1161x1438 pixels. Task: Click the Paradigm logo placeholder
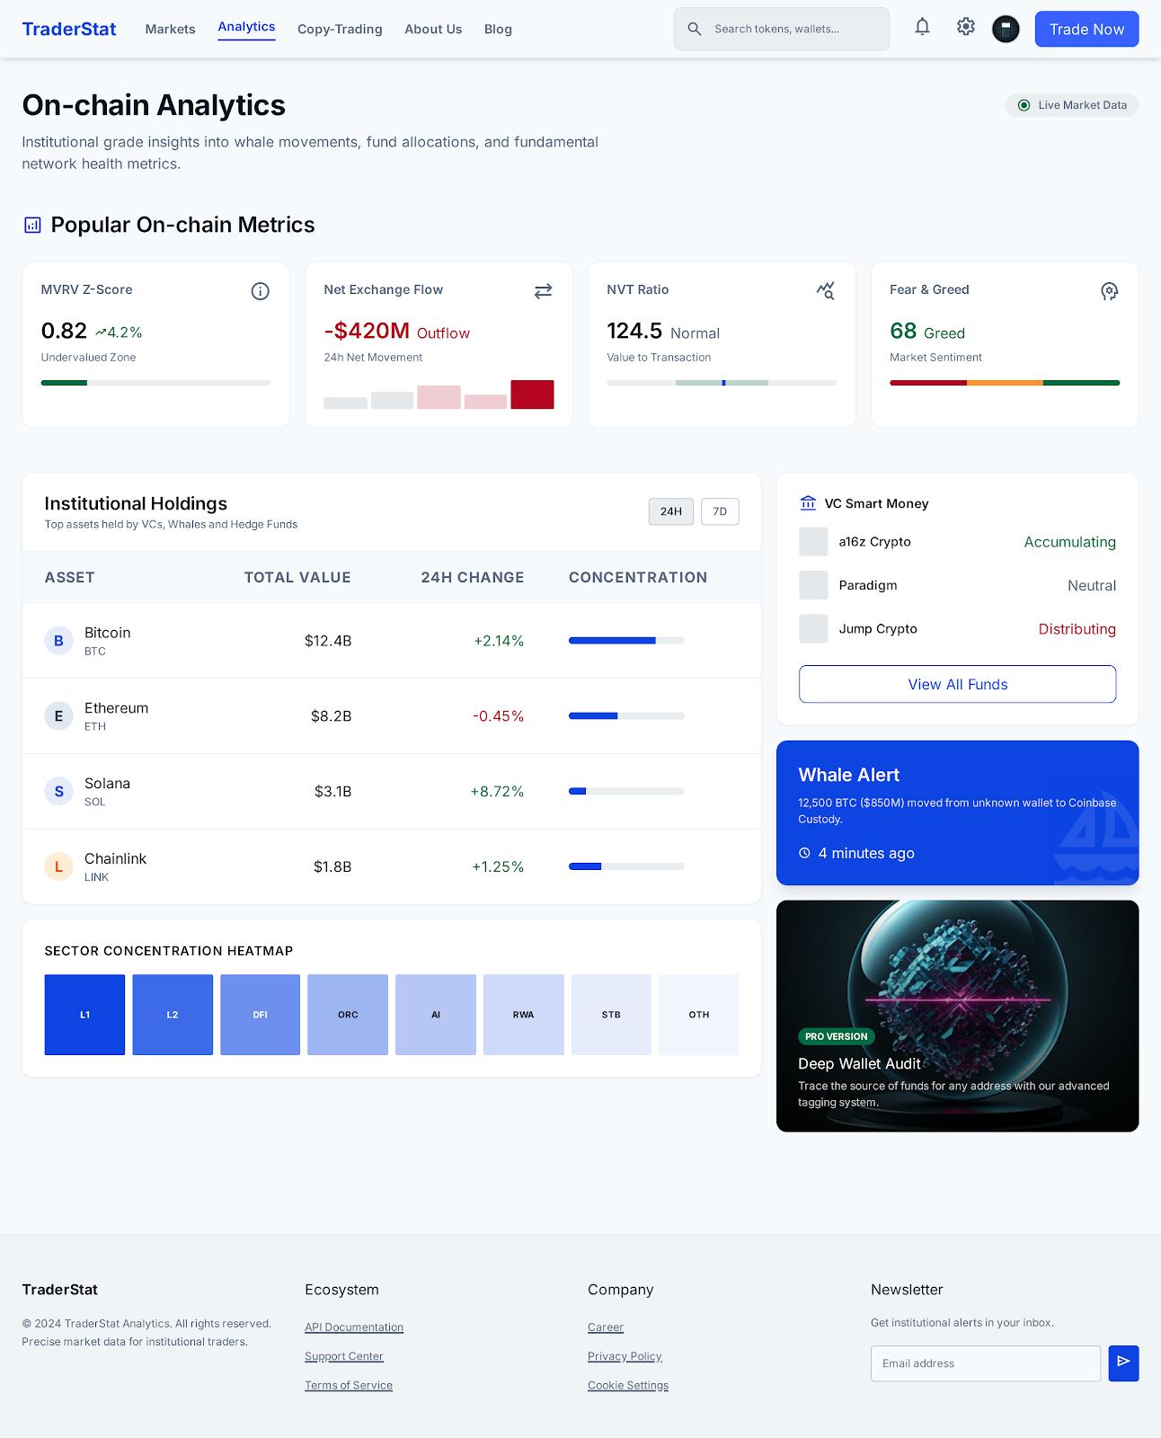tap(813, 585)
